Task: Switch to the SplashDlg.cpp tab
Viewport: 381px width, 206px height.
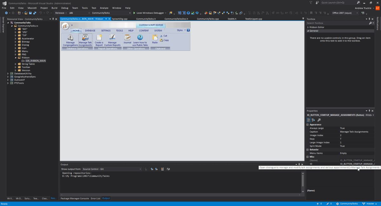Action: tap(120, 19)
